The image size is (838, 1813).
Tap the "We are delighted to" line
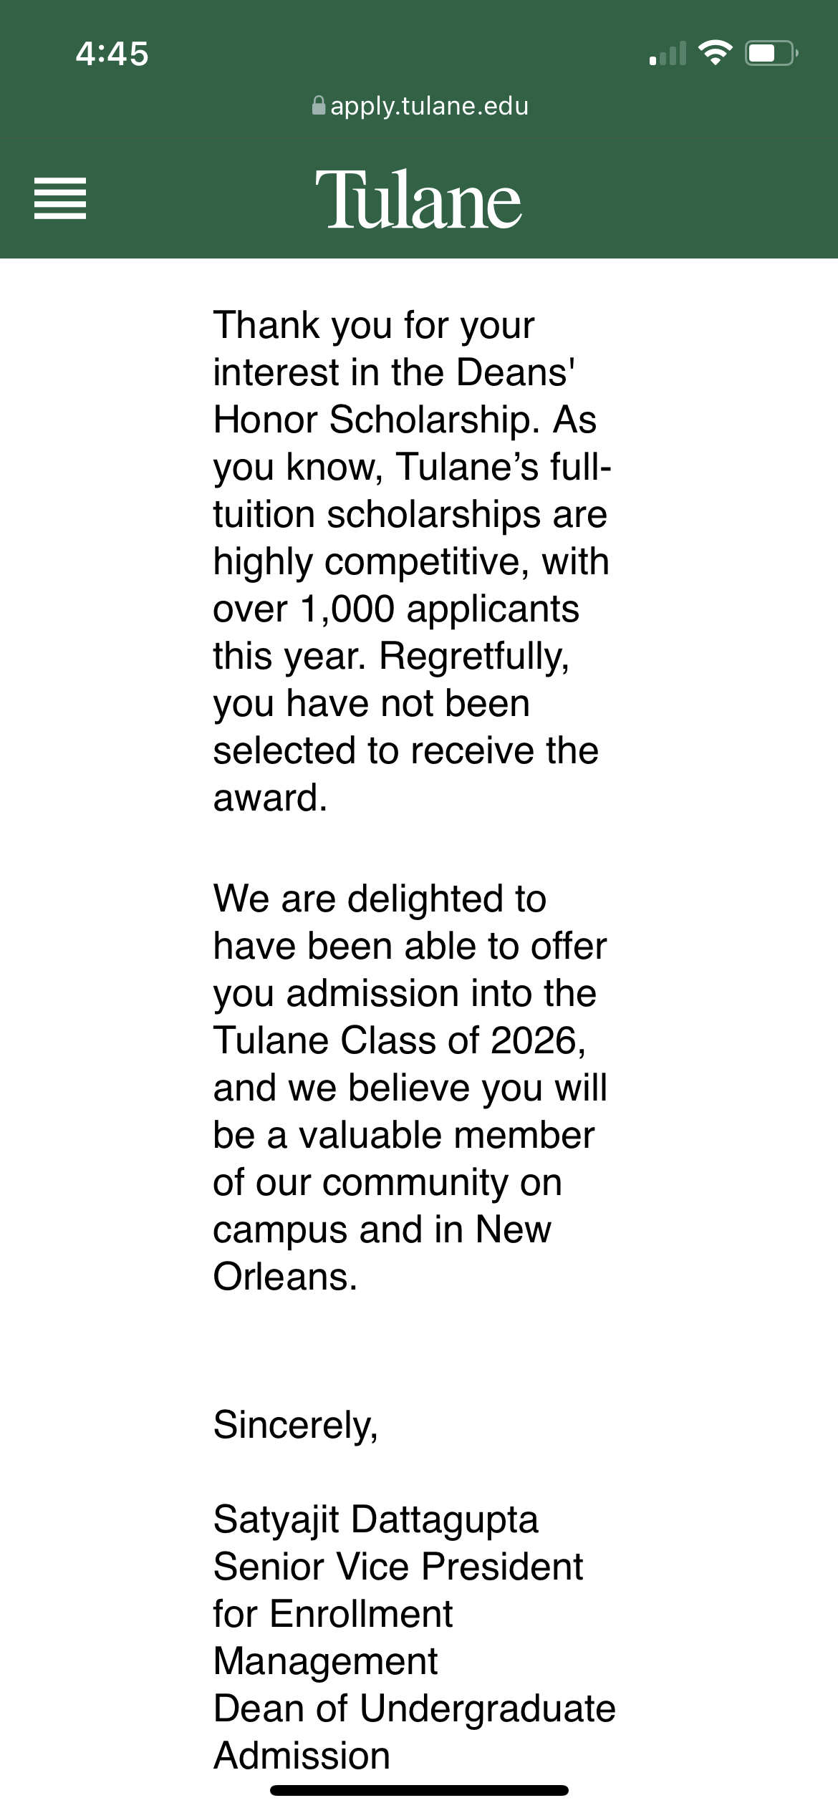coord(380,899)
